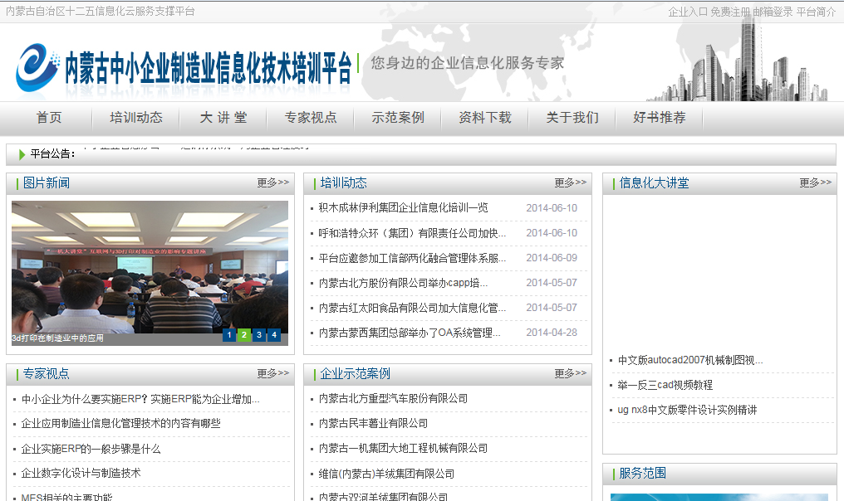The width and height of the screenshot is (844, 501).
Task: Open 更多>> in 企业示范案例 panel
Action: [x=570, y=373]
